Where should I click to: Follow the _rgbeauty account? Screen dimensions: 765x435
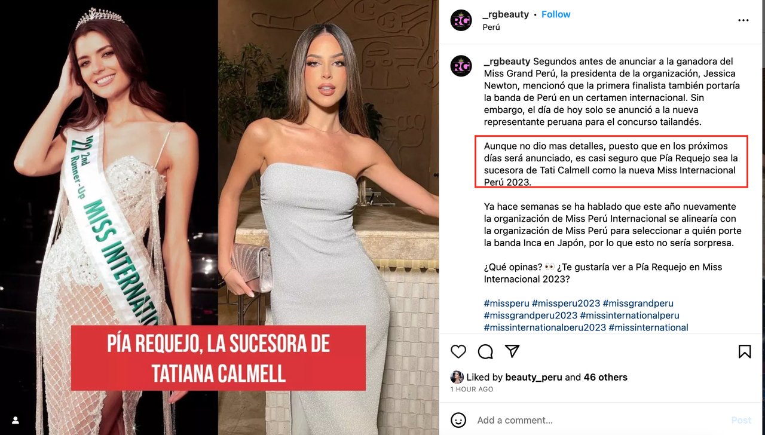pos(556,14)
